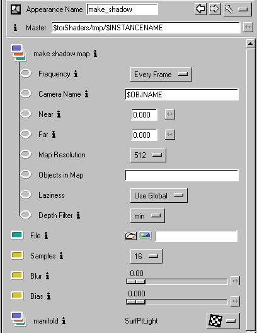
Task: Open the manifold SurfPtLight checkered menu button
Action: 223,321
